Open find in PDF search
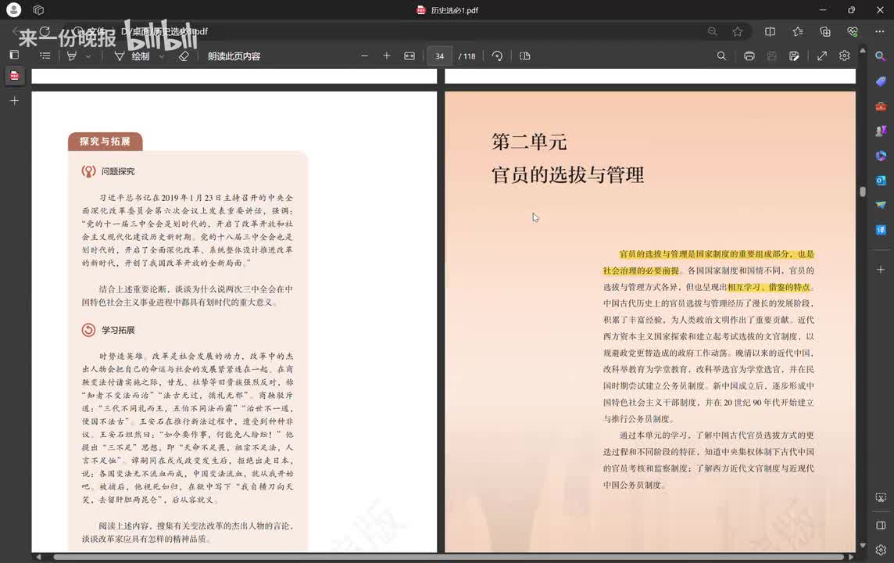Viewport: 894px width, 563px height. (722, 56)
